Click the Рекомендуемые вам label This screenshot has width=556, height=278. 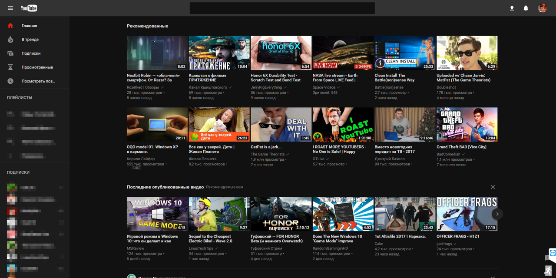pos(225,187)
